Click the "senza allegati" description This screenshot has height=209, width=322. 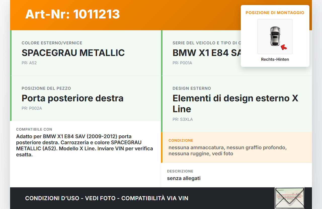[184, 178]
